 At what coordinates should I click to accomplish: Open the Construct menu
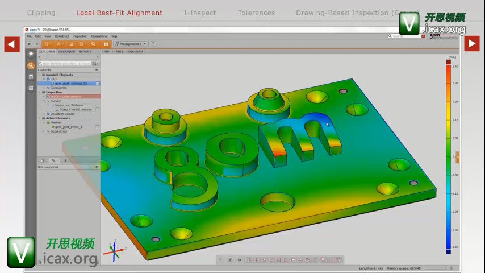click(62, 36)
